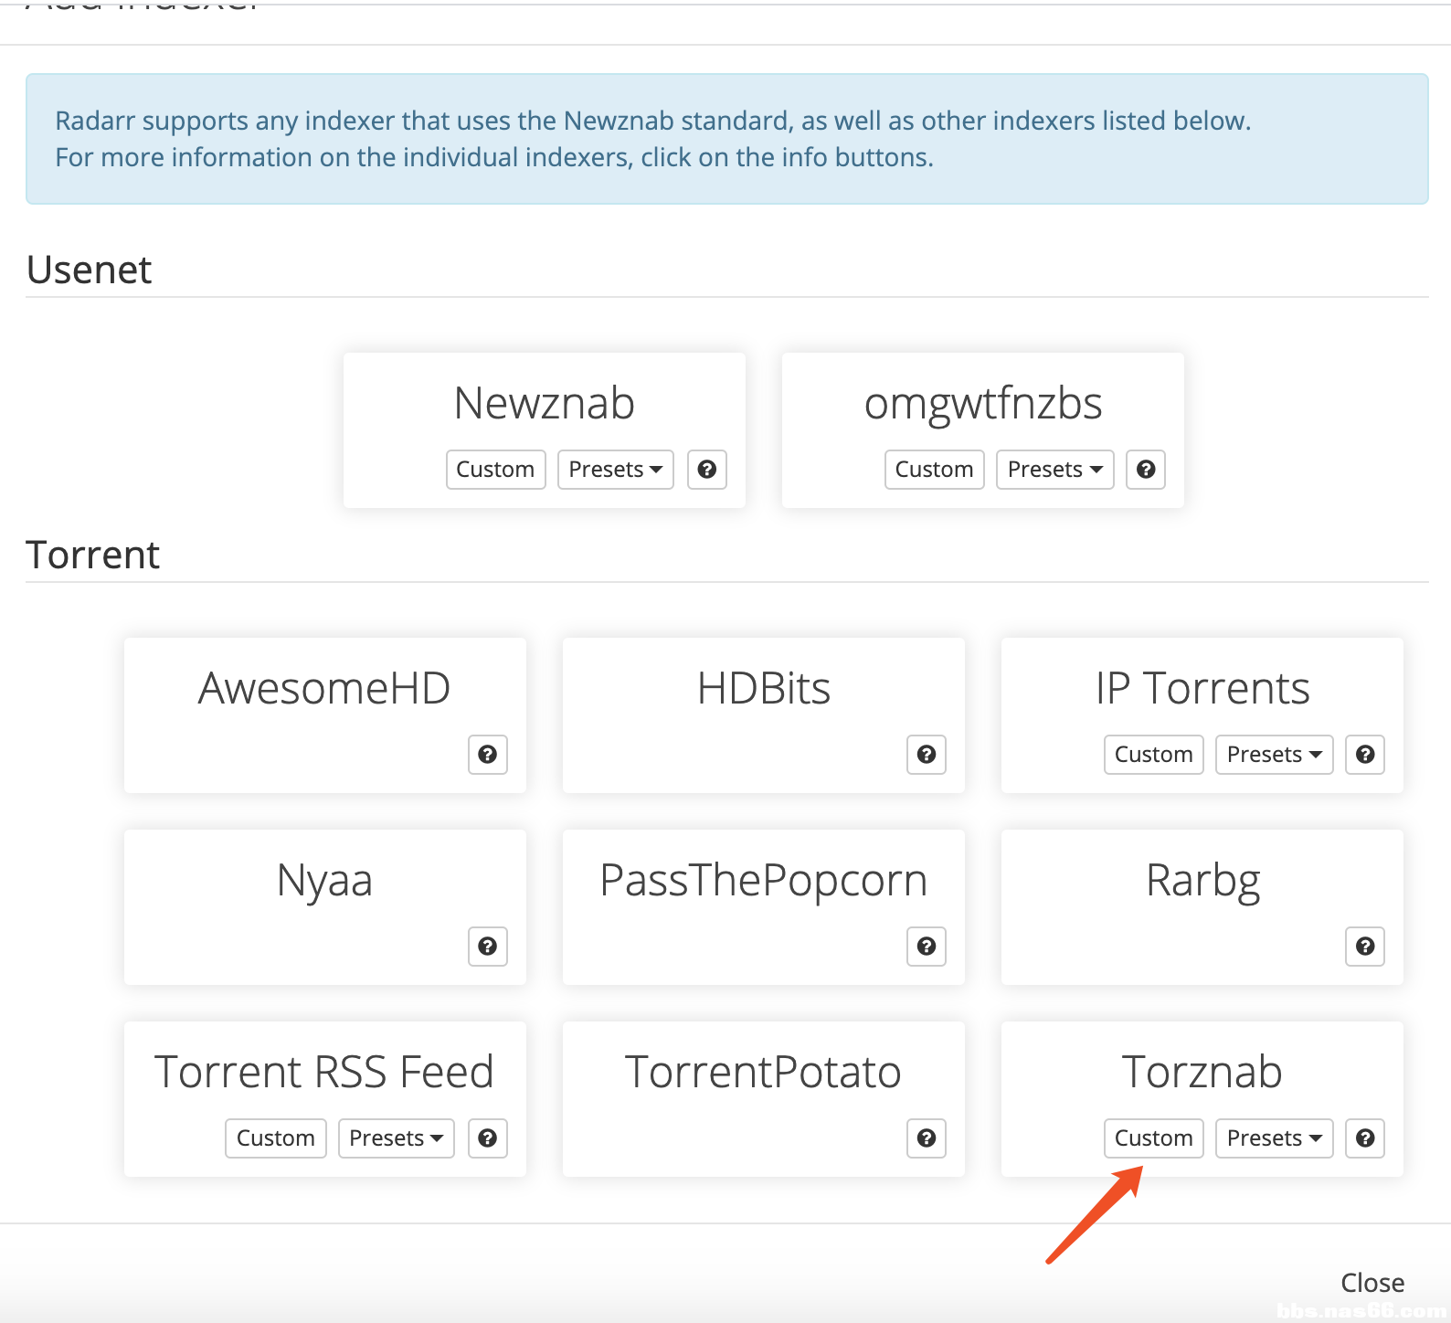Click the Radarr Newznab info message
Viewport: 1451px width, 1323px height.
(727, 139)
